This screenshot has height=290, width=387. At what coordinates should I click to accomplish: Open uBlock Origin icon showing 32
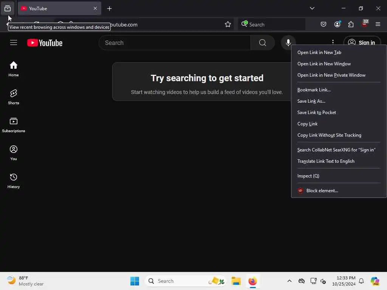365,25
